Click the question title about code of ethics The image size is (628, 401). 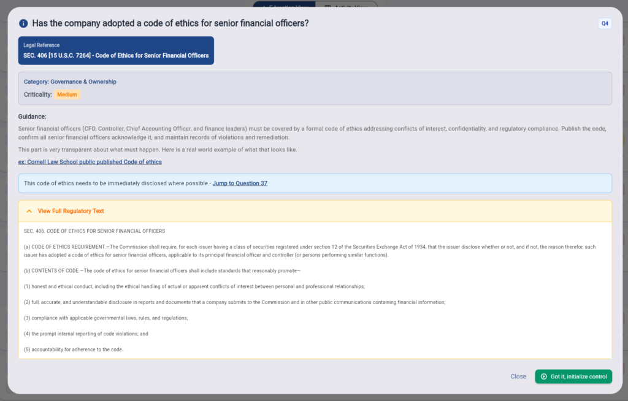pos(170,23)
